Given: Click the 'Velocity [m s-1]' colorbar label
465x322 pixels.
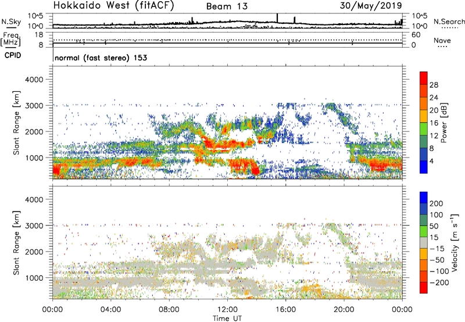Looking at the screenshot, I should pos(455,242).
